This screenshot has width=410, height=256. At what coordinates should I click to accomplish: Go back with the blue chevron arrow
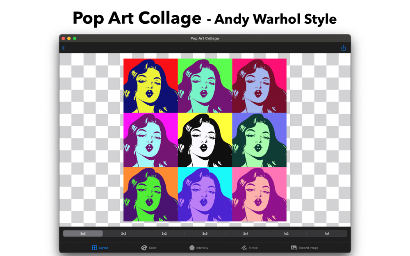point(63,48)
